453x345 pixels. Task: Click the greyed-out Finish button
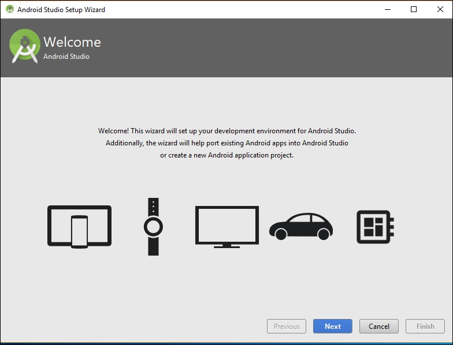tap(425, 327)
